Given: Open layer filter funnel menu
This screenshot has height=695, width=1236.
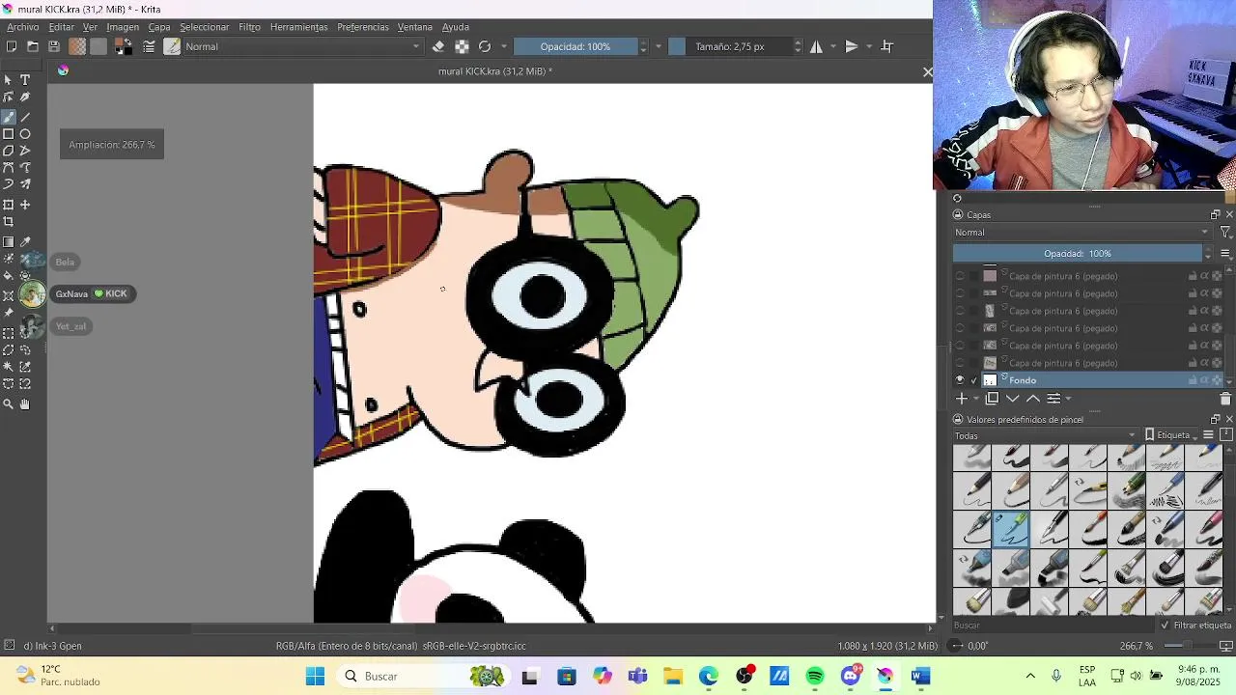Looking at the screenshot, I should coord(1225,233).
